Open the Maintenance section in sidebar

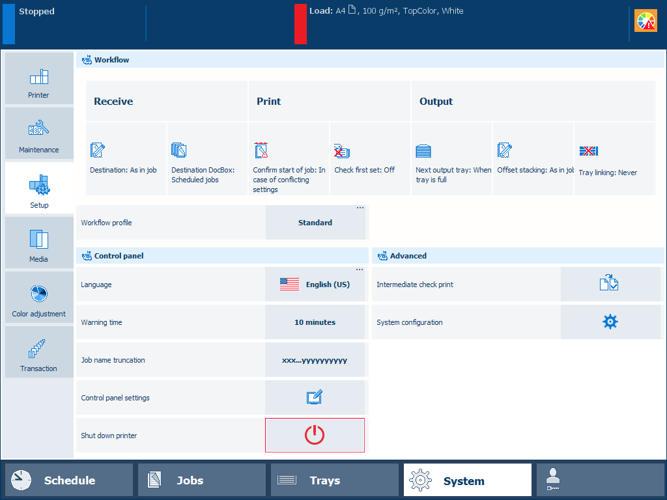pyautogui.click(x=38, y=133)
